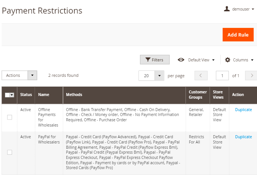Click the demouser account profile icon
The height and width of the screenshot is (177, 257).
tap(227, 9)
